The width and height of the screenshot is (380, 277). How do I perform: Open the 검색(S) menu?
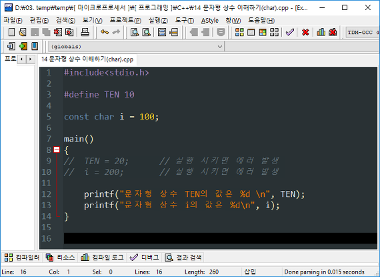click(x=66, y=21)
